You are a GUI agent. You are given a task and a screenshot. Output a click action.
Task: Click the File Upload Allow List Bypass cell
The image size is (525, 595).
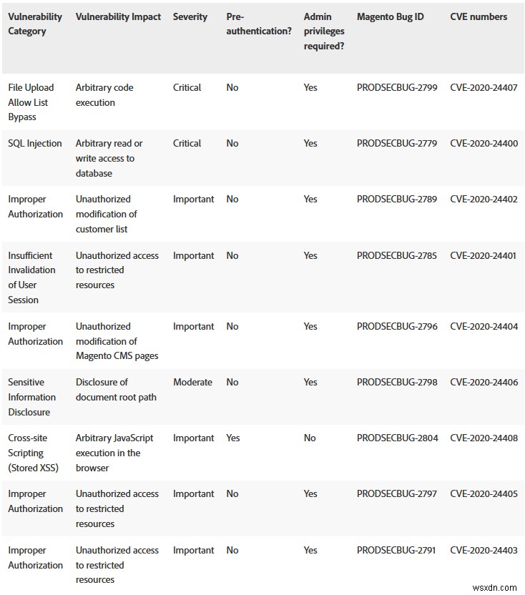[x=31, y=102]
